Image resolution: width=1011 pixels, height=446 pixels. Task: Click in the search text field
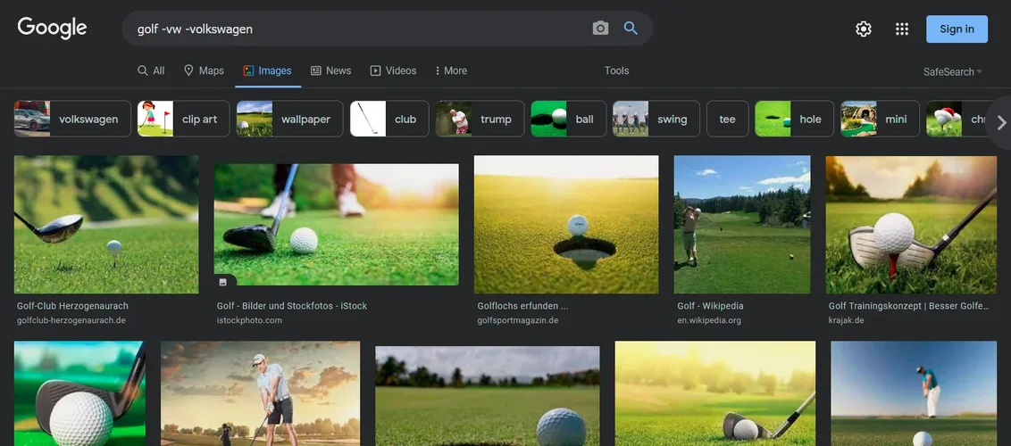[x=361, y=29]
